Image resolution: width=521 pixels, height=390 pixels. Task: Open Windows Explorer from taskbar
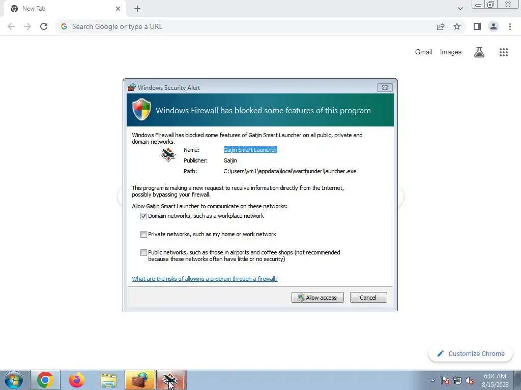(x=108, y=380)
